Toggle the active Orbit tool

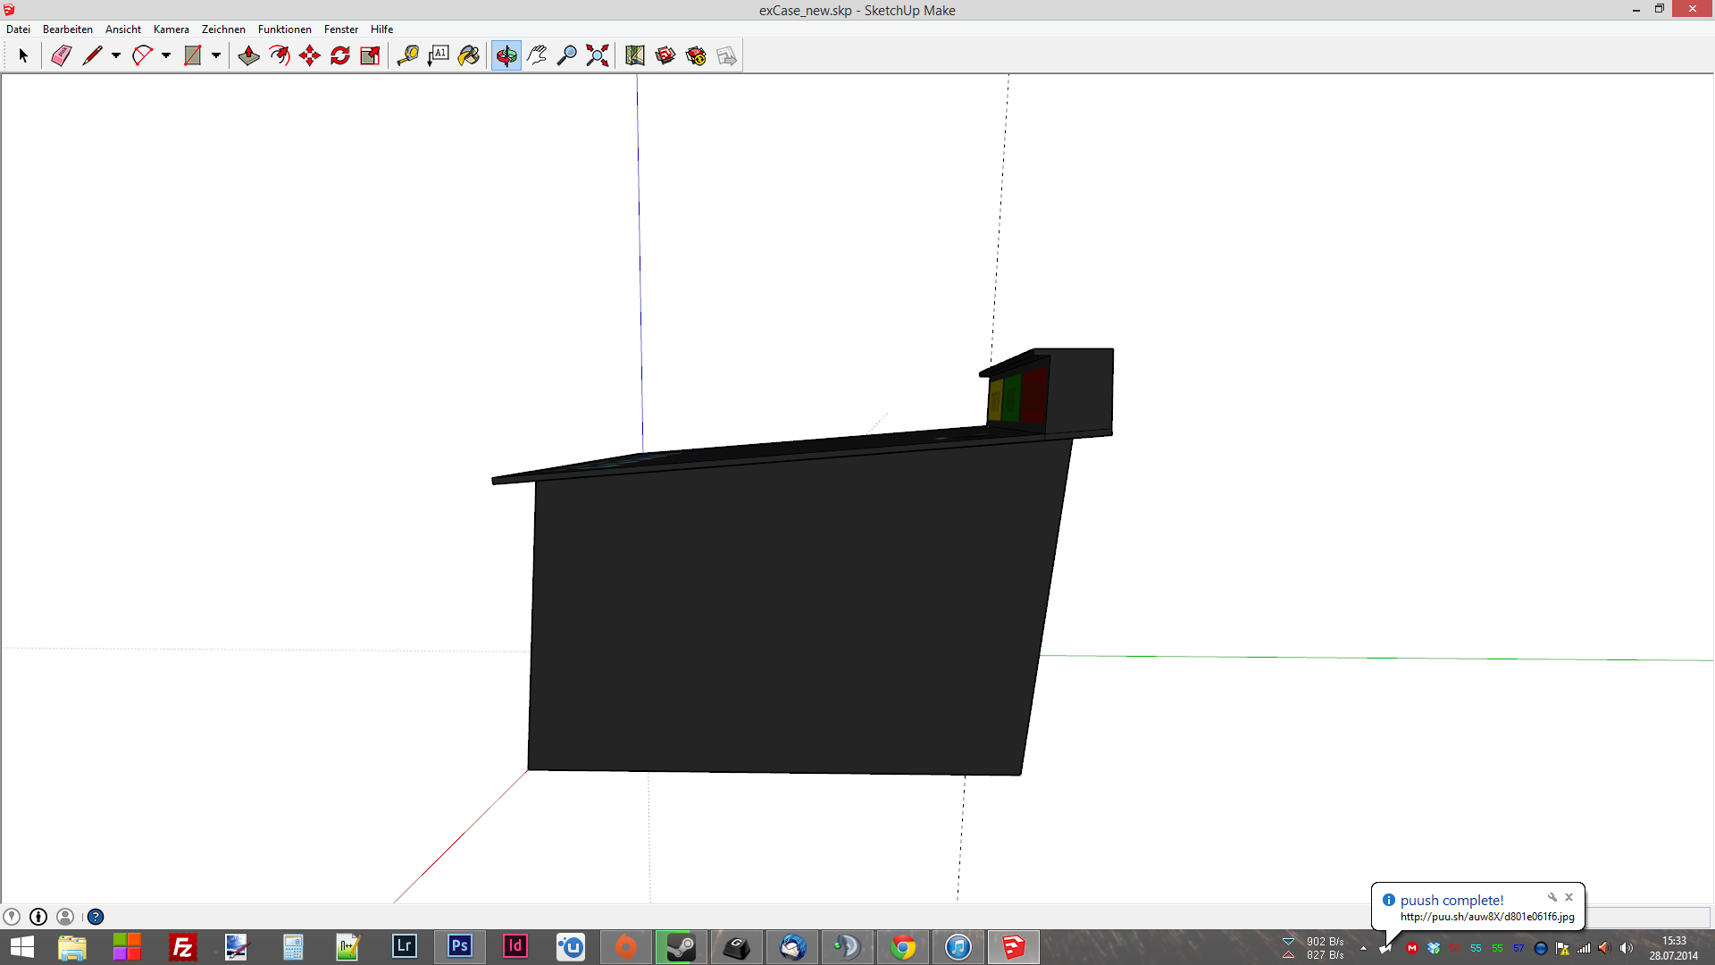(x=506, y=55)
